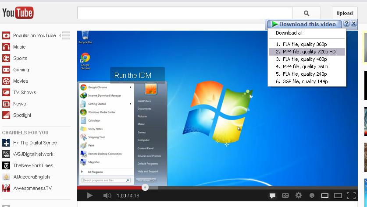Open WSJDigitalNetwork channel link
Screen dimensions: 367x207
tap(33, 154)
